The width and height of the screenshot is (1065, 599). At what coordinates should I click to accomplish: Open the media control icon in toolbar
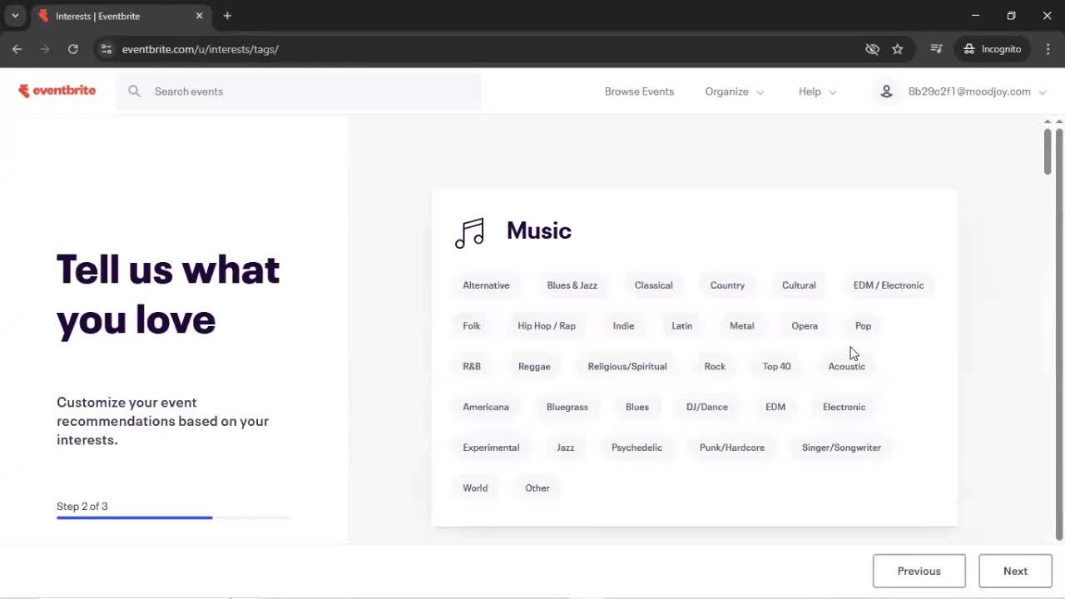(x=936, y=49)
